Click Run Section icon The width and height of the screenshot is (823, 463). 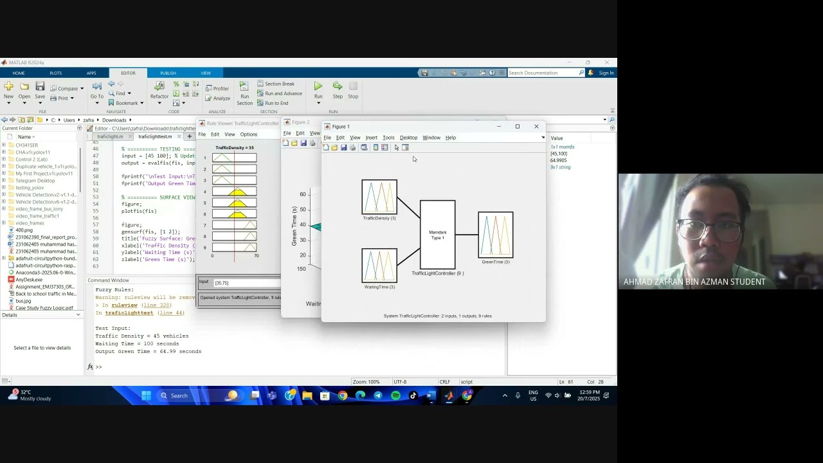pos(244,86)
